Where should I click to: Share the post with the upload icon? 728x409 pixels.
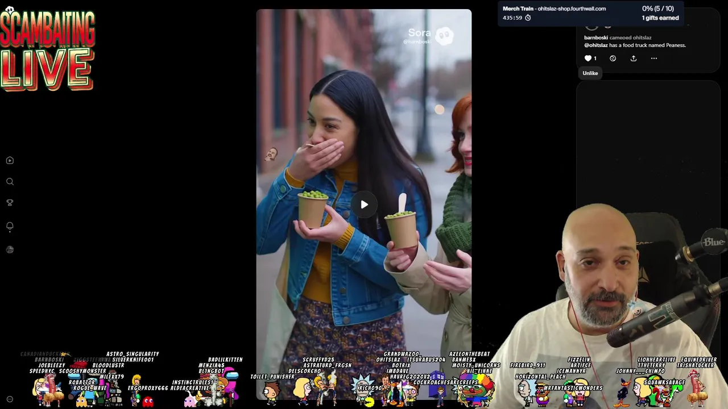[x=633, y=58]
